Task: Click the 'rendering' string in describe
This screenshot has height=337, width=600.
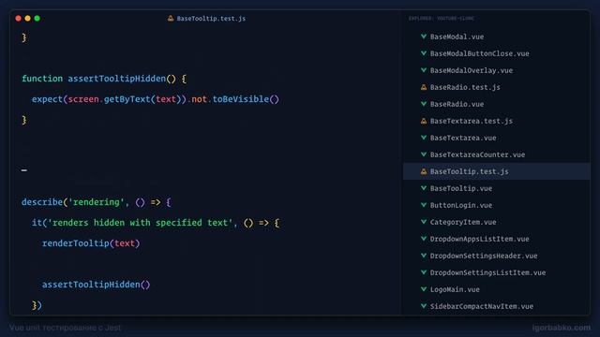Action: tap(96, 202)
